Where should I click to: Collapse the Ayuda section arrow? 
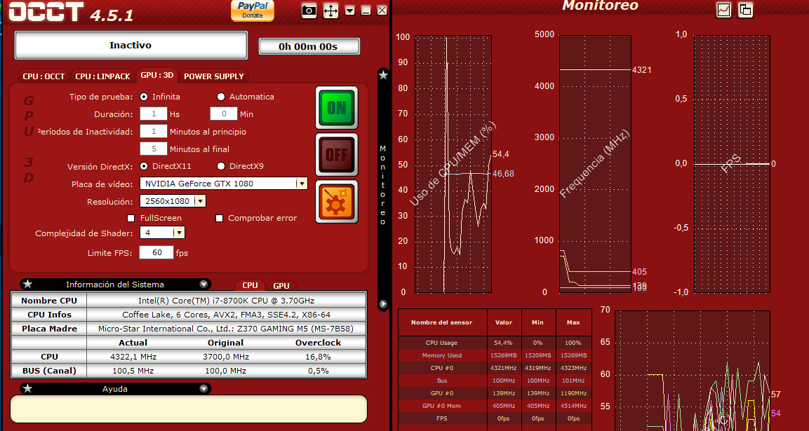pos(203,389)
